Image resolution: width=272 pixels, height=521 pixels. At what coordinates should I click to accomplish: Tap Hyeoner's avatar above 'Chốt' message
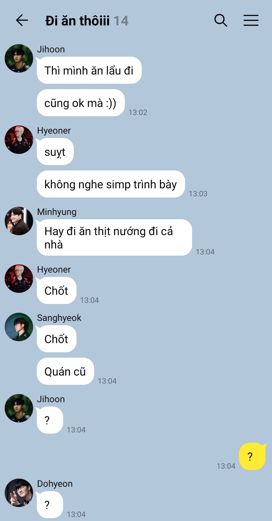point(19,279)
